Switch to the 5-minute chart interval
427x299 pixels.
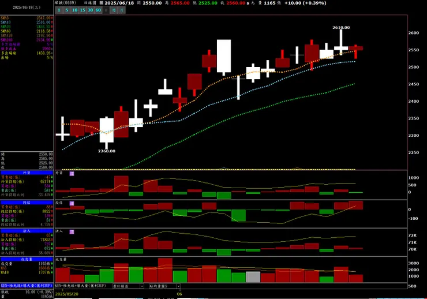click(x=67, y=10)
